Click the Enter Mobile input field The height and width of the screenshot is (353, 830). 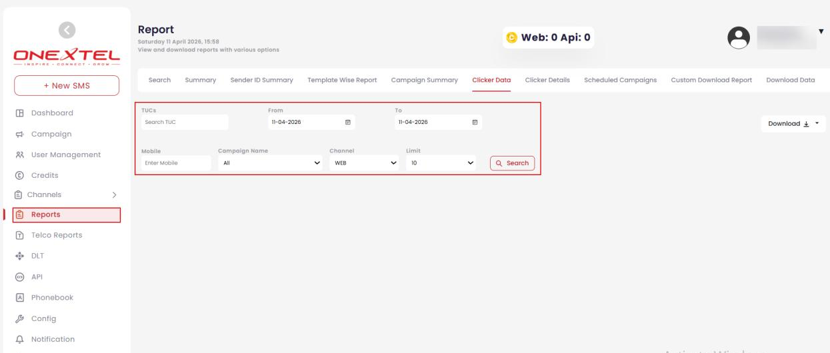pyautogui.click(x=176, y=163)
